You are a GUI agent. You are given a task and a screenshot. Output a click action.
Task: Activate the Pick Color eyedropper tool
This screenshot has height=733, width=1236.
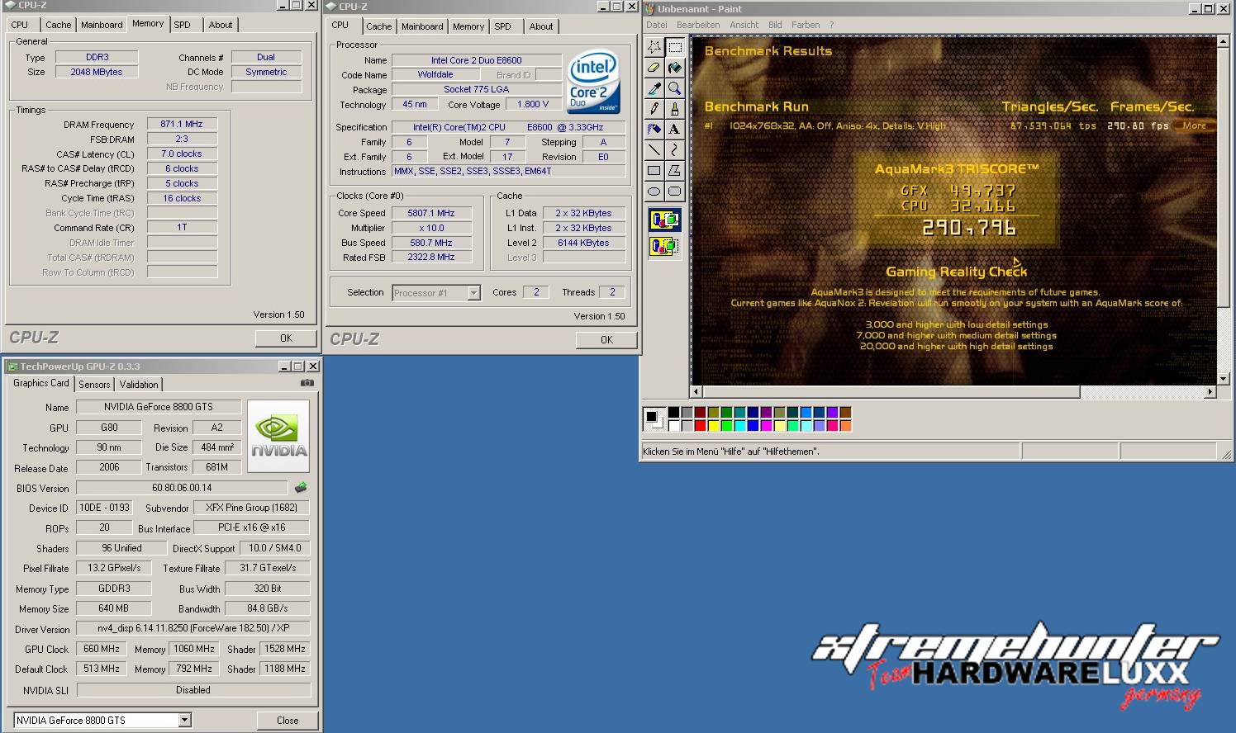coord(654,88)
